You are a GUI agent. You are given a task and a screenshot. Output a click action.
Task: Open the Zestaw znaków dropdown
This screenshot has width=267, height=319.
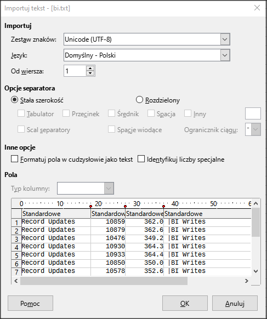pos(225,39)
